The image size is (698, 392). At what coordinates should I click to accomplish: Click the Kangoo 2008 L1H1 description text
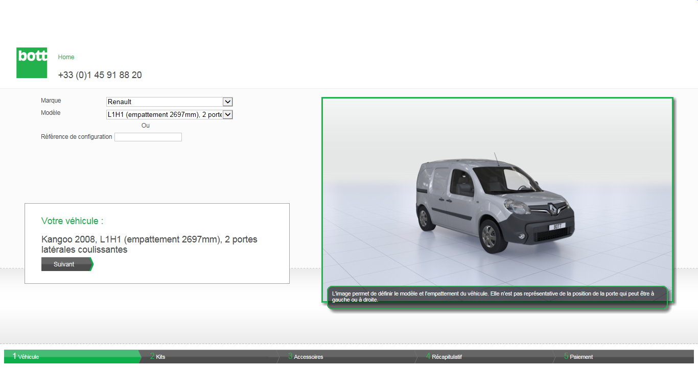click(149, 244)
